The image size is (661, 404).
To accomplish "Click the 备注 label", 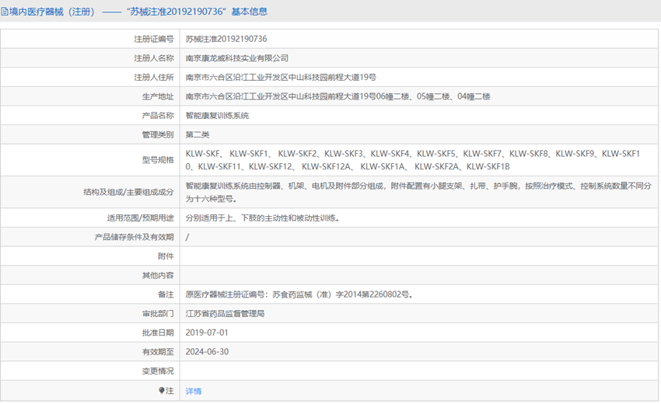I will click(166, 294).
